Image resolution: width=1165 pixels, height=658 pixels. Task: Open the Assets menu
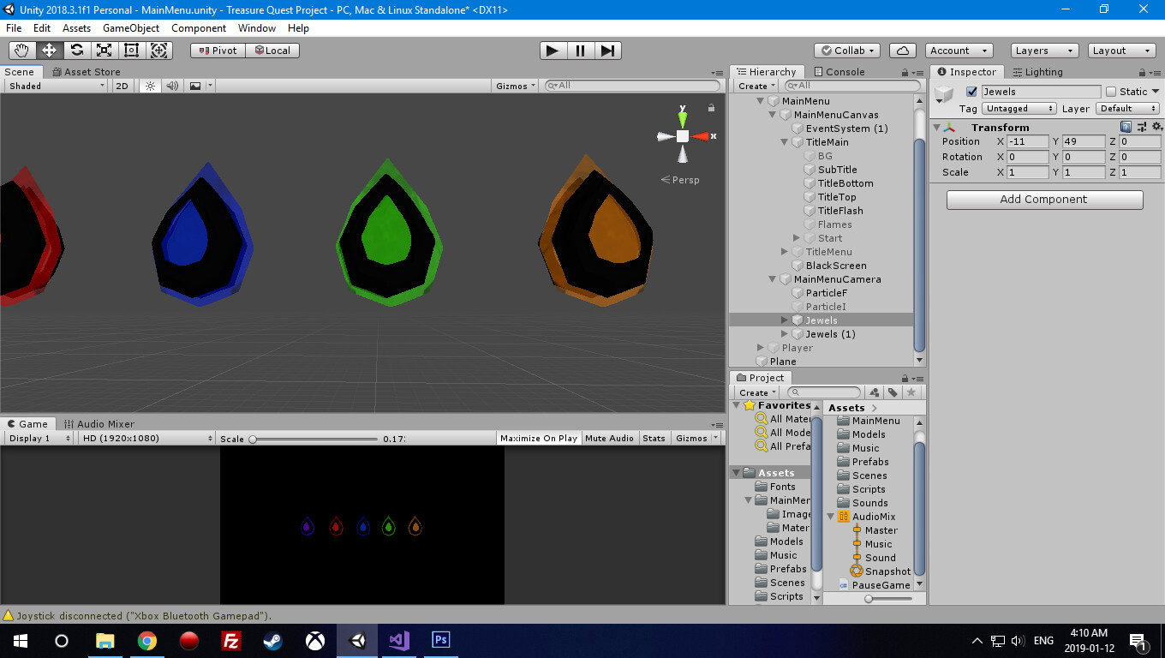(x=76, y=28)
